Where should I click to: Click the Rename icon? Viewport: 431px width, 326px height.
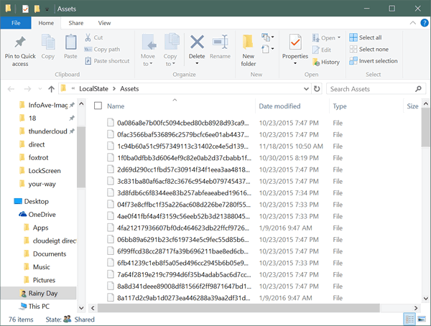pos(221,42)
